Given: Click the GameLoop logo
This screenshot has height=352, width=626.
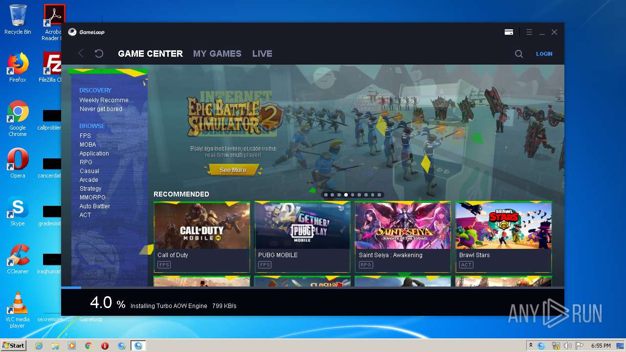Looking at the screenshot, I should point(86,32).
